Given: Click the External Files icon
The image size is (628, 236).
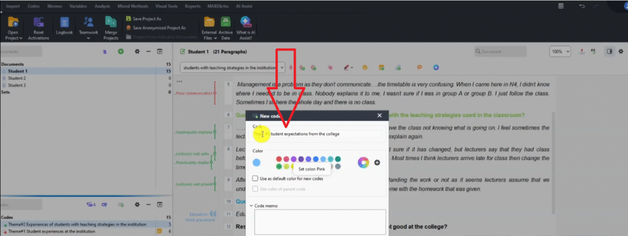Looking at the screenshot, I should click(x=209, y=29).
